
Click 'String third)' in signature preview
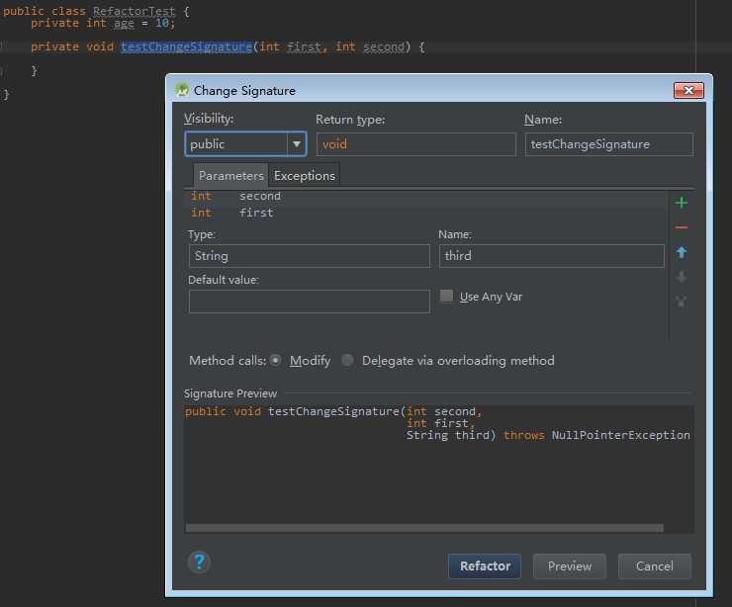click(x=450, y=435)
